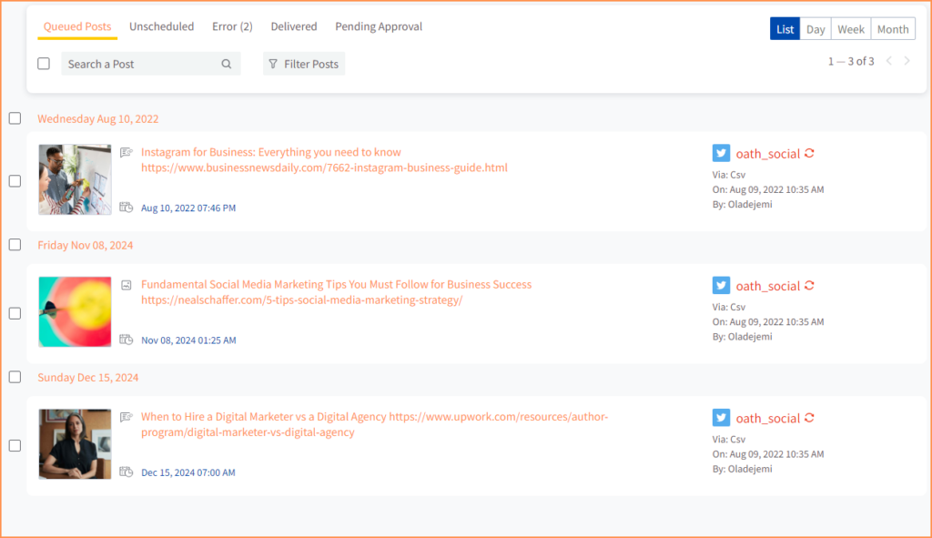Image resolution: width=932 pixels, height=538 pixels.
Task: Select the checkbox for the Nov 08 post
Action: [15, 313]
